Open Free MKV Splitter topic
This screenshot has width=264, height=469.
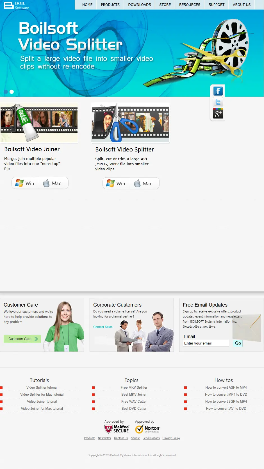(x=134, y=388)
